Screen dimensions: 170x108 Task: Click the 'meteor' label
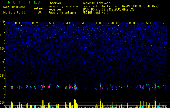(38, 8)
